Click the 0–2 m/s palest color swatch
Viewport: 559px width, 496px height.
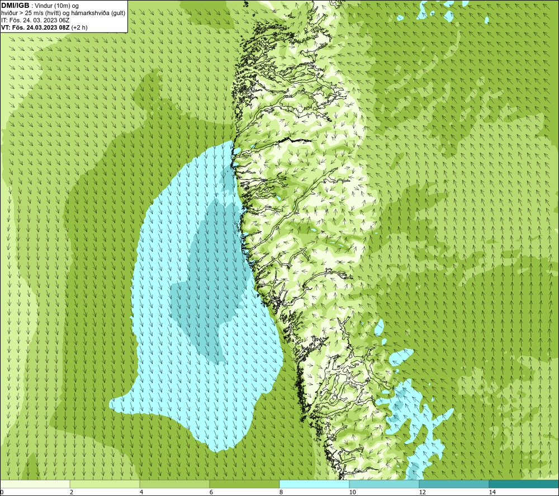point(35,484)
